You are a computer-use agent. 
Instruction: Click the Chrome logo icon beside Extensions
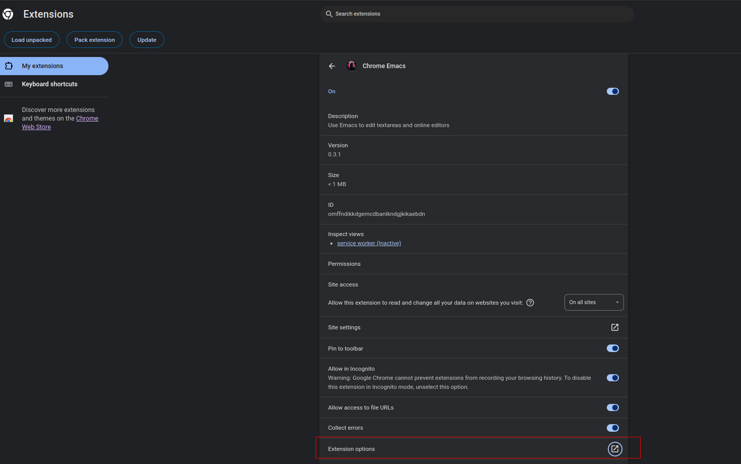(x=8, y=14)
